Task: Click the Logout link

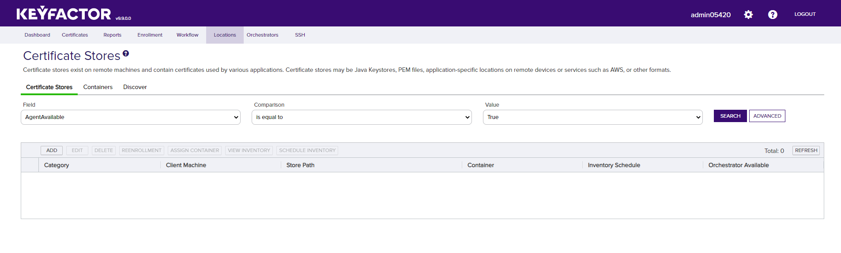Action: pos(805,14)
